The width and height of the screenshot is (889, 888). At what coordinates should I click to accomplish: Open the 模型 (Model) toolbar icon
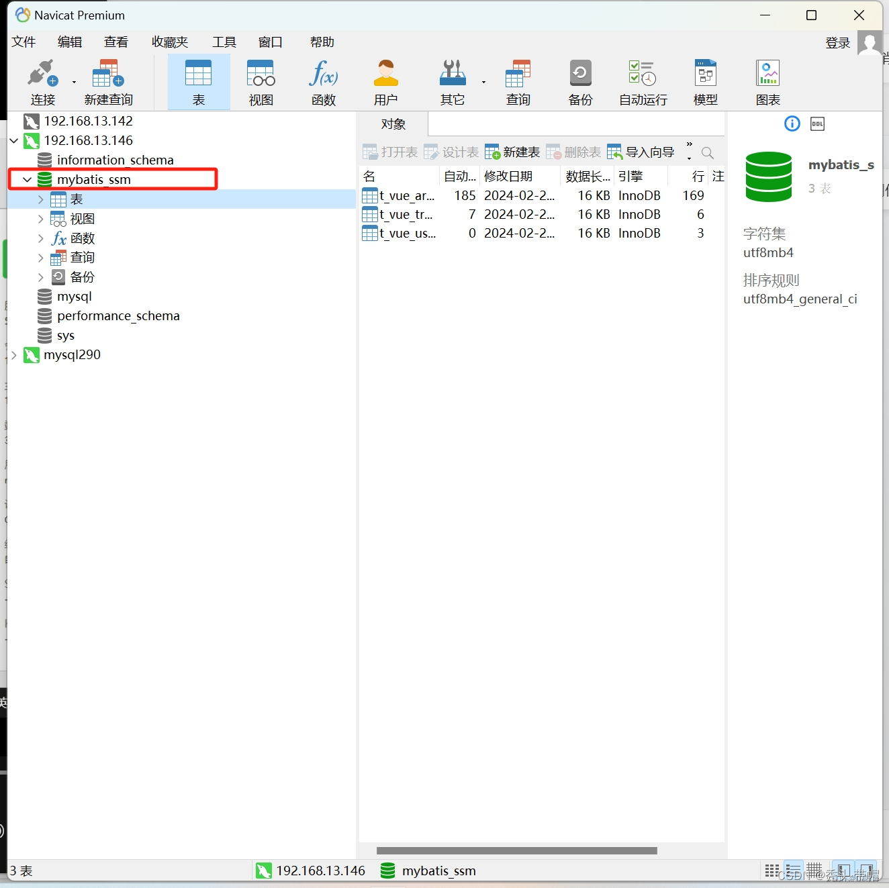[705, 82]
